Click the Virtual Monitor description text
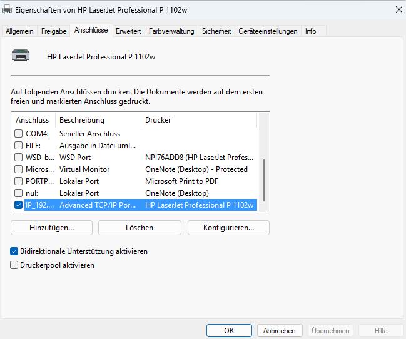 tap(84, 169)
